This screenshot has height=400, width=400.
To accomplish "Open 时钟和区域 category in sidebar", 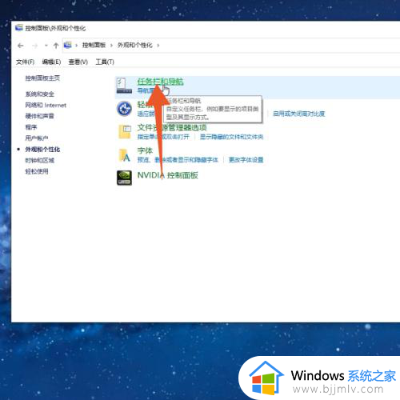I will tap(39, 160).
